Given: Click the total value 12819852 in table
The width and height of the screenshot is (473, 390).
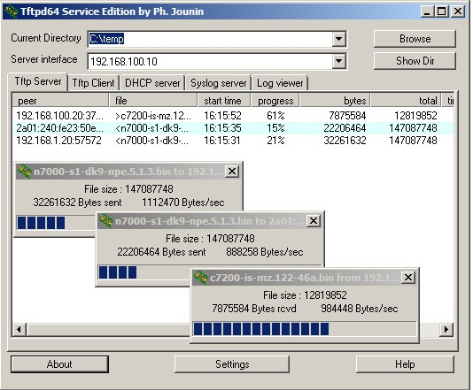Looking at the screenshot, I should coord(415,116).
